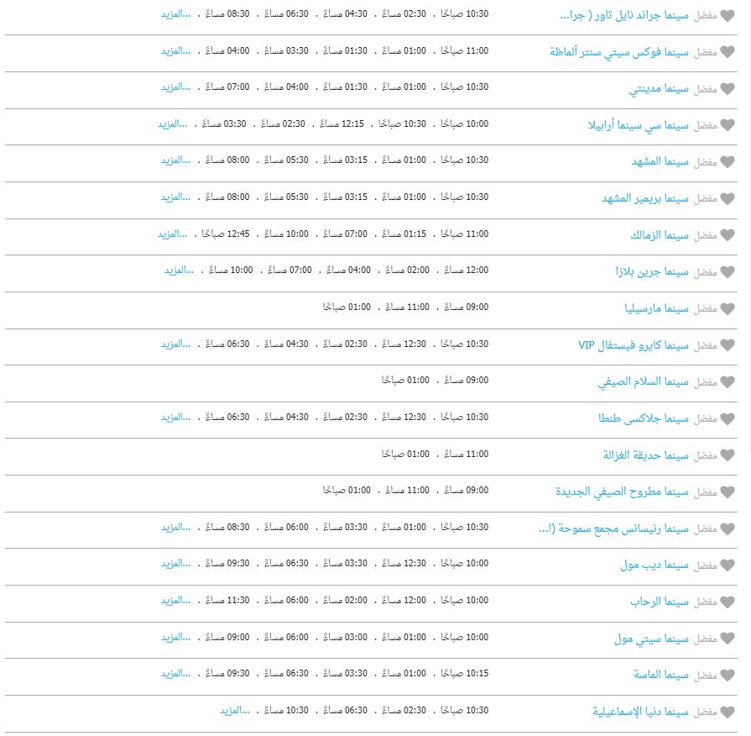Expand more showtimes for سينما مدينتي row
The height and width of the screenshot is (736, 751).
[x=175, y=87]
